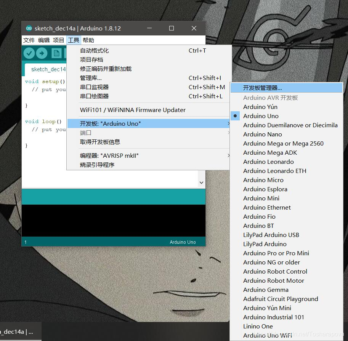This screenshot has width=348, height=341.
Task: Select the Arduino Mega or Mega 2560 board
Action: click(x=283, y=143)
